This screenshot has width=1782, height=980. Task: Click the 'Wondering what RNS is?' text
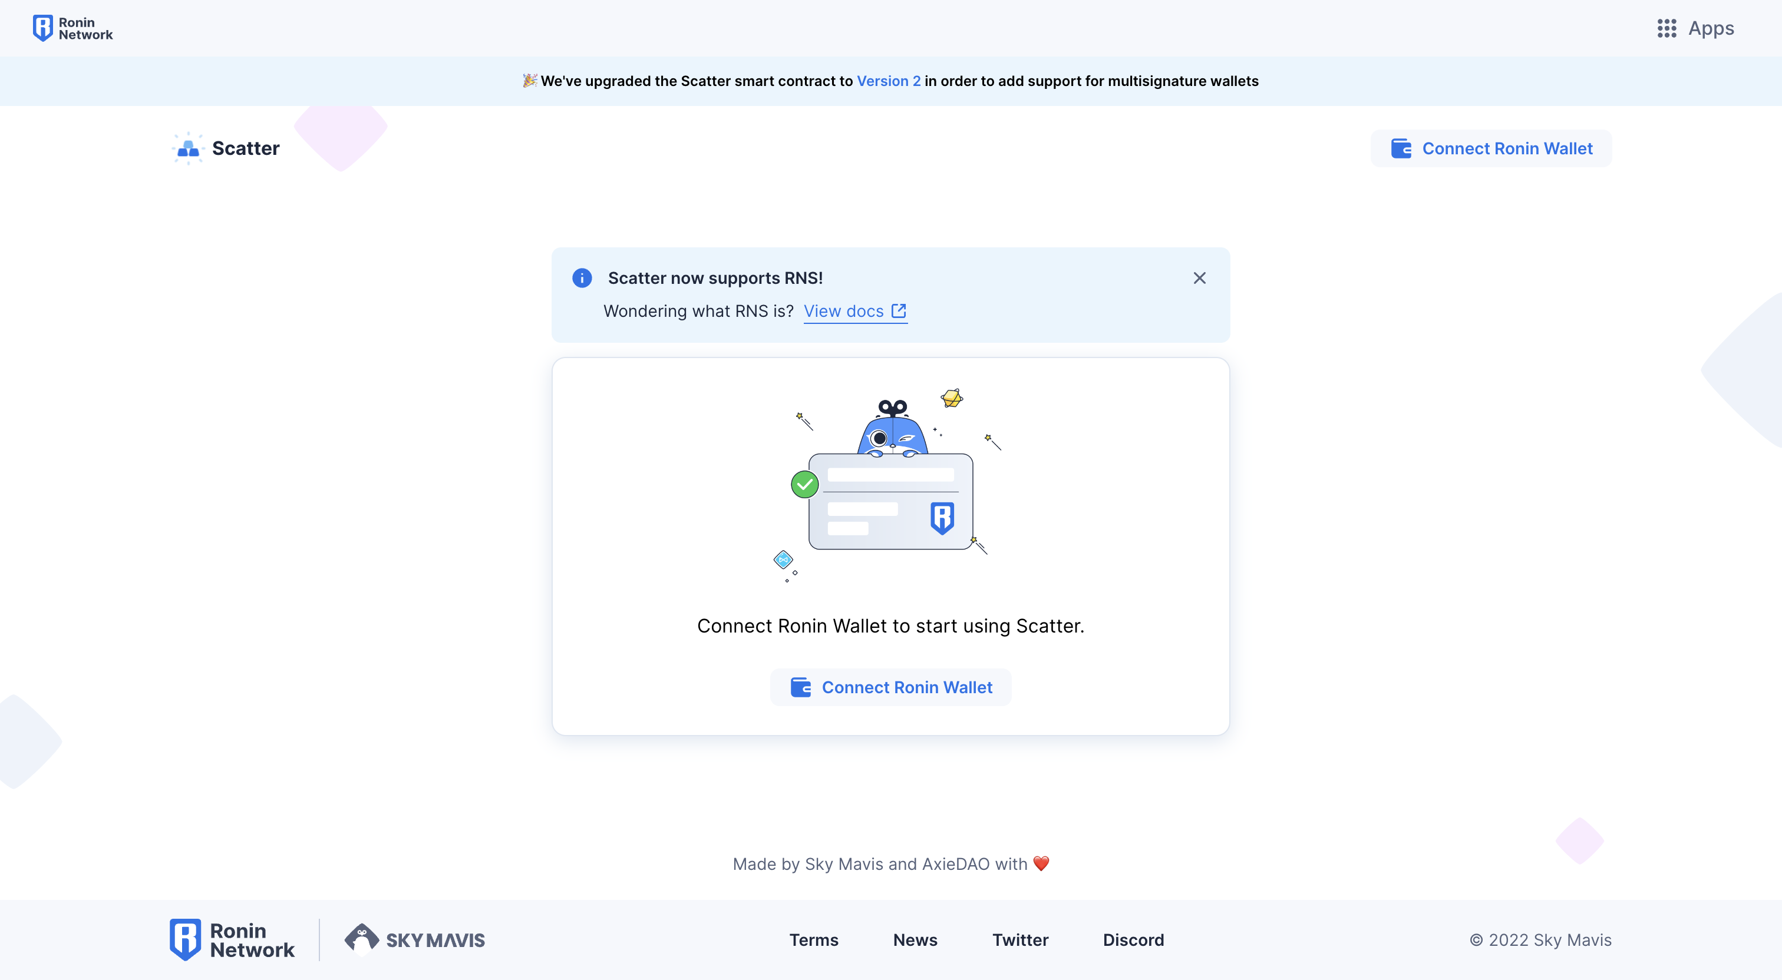tap(698, 311)
